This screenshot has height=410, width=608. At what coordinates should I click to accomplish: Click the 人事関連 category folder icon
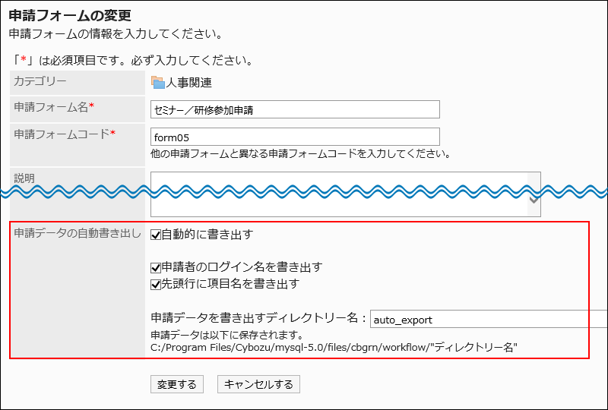[158, 83]
